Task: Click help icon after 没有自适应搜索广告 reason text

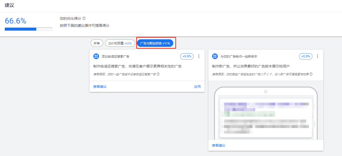Action: click(158, 74)
